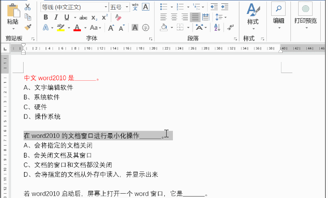Align text left
The image size is (328, 198).
tap(164, 17)
